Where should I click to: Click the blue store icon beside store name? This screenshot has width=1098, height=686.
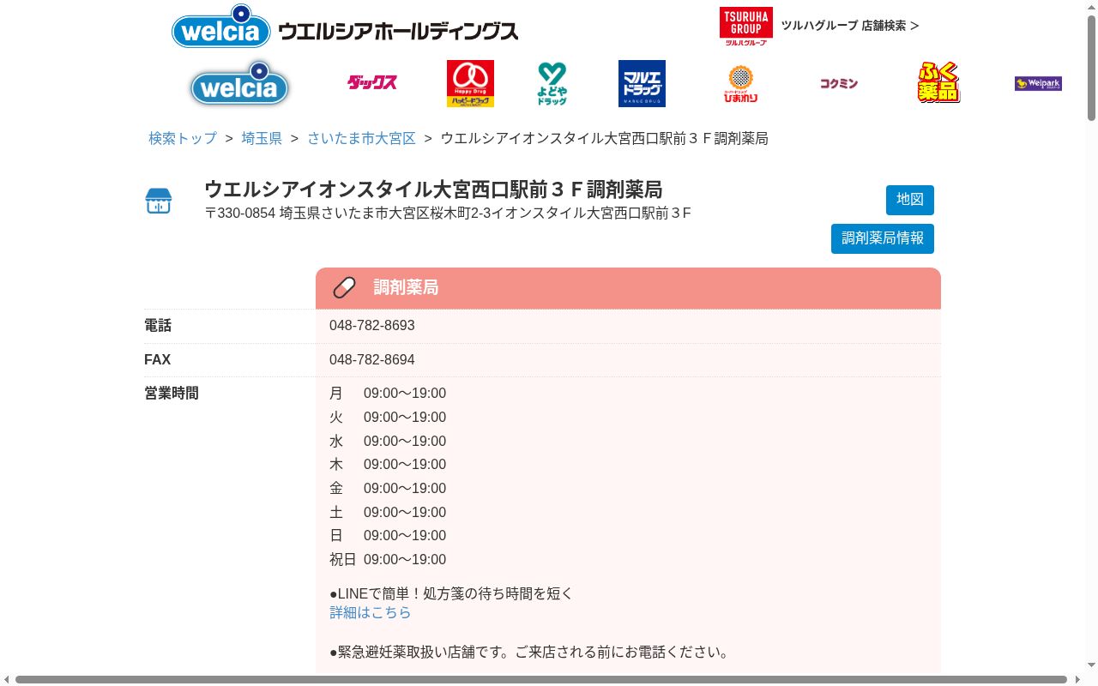(159, 201)
